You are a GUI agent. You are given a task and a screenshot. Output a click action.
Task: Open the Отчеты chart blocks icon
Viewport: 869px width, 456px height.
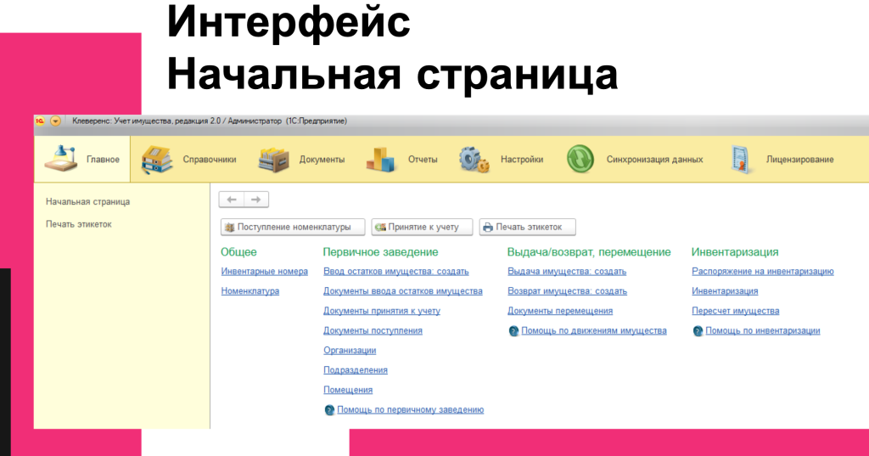(381, 159)
